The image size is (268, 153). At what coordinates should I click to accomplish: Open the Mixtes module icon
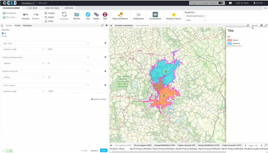96,15
